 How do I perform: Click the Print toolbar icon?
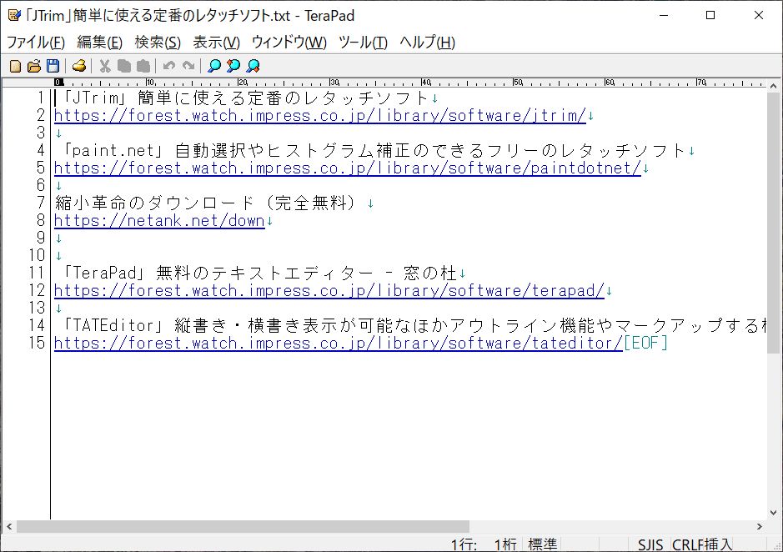click(x=79, y=66)
